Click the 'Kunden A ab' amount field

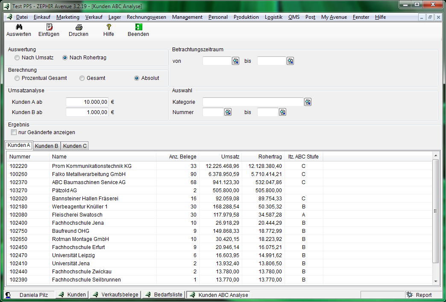point(87,102)
